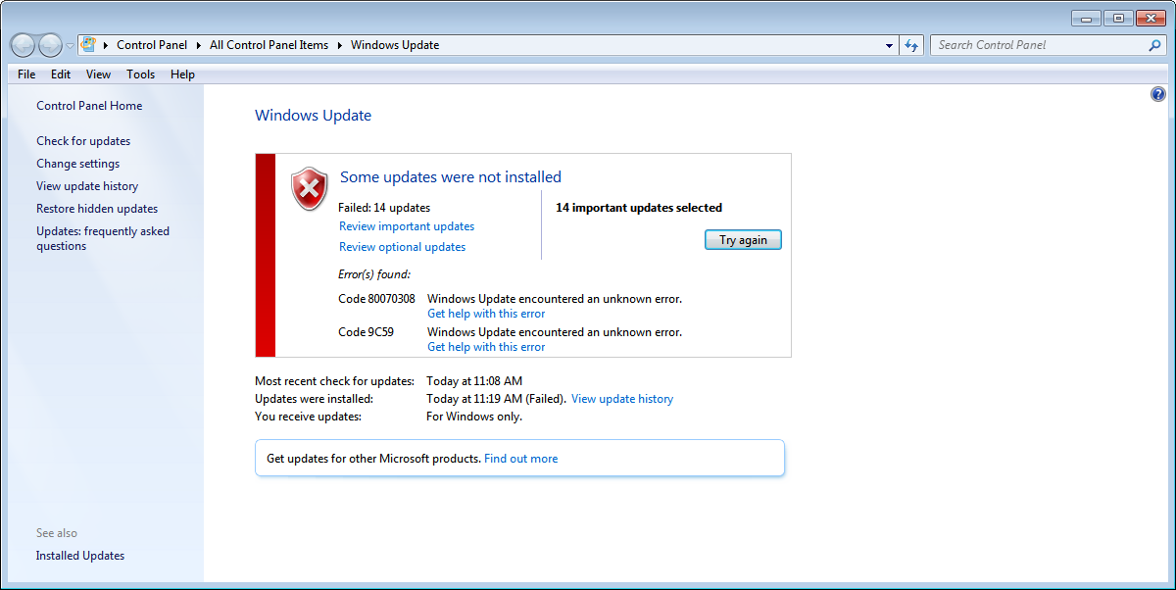1176x590 pixels.
Task: Expand the recent pages dropdown arrow
Action: click(x=71, y=46)
